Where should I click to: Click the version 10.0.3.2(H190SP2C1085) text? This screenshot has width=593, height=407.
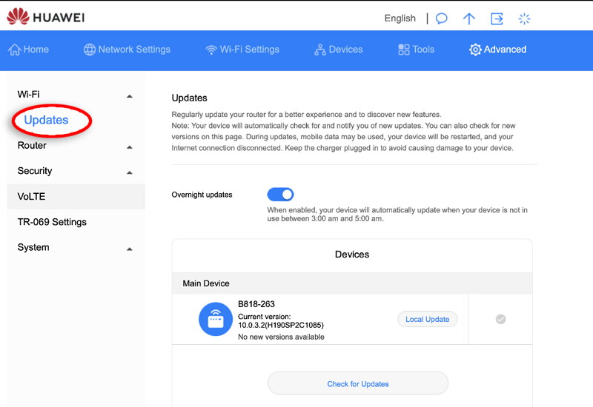(281, 325)
